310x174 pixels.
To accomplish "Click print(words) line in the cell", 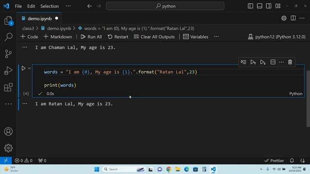I will tap(60, 85).
